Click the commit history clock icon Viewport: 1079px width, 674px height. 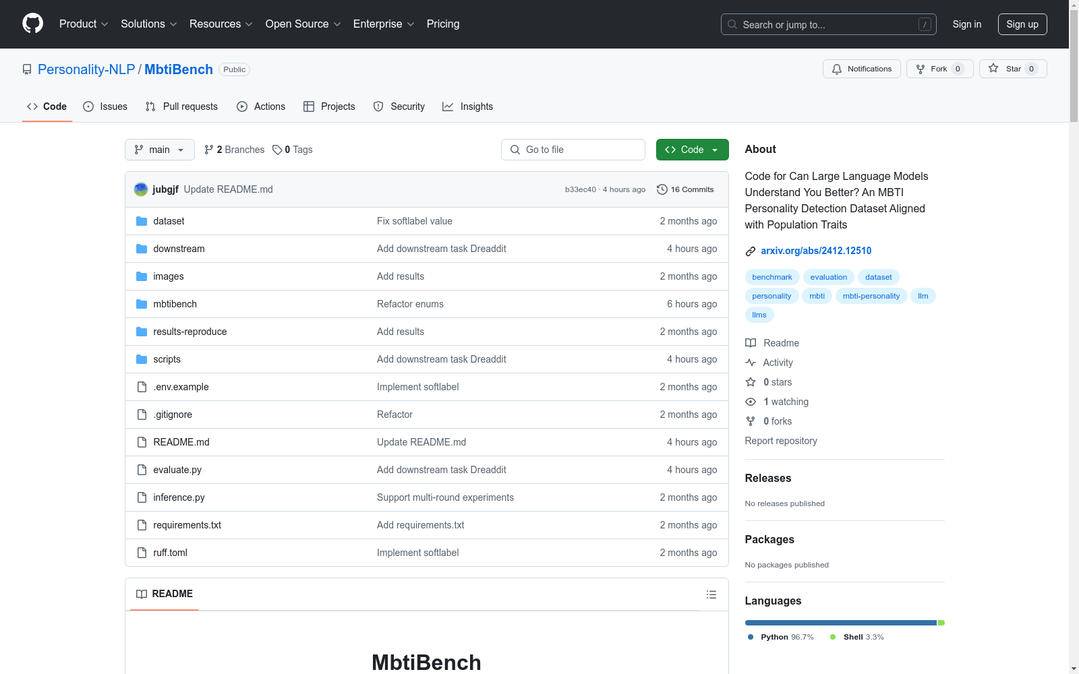(662, 189)
